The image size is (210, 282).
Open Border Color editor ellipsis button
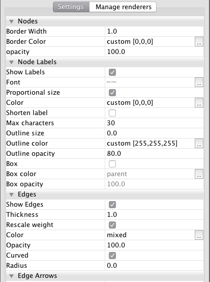[199, 42]
